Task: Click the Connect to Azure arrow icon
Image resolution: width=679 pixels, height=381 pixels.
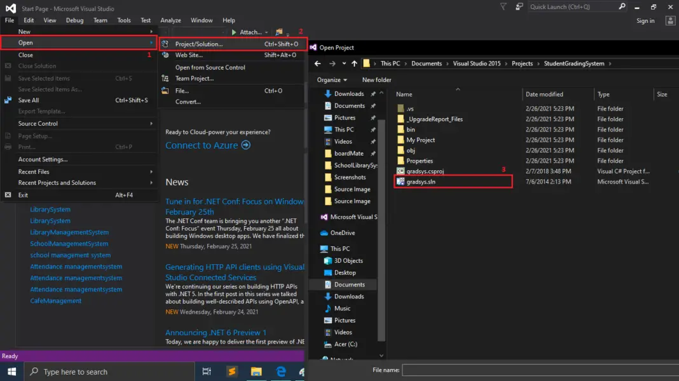Action: tap(245, 145)
